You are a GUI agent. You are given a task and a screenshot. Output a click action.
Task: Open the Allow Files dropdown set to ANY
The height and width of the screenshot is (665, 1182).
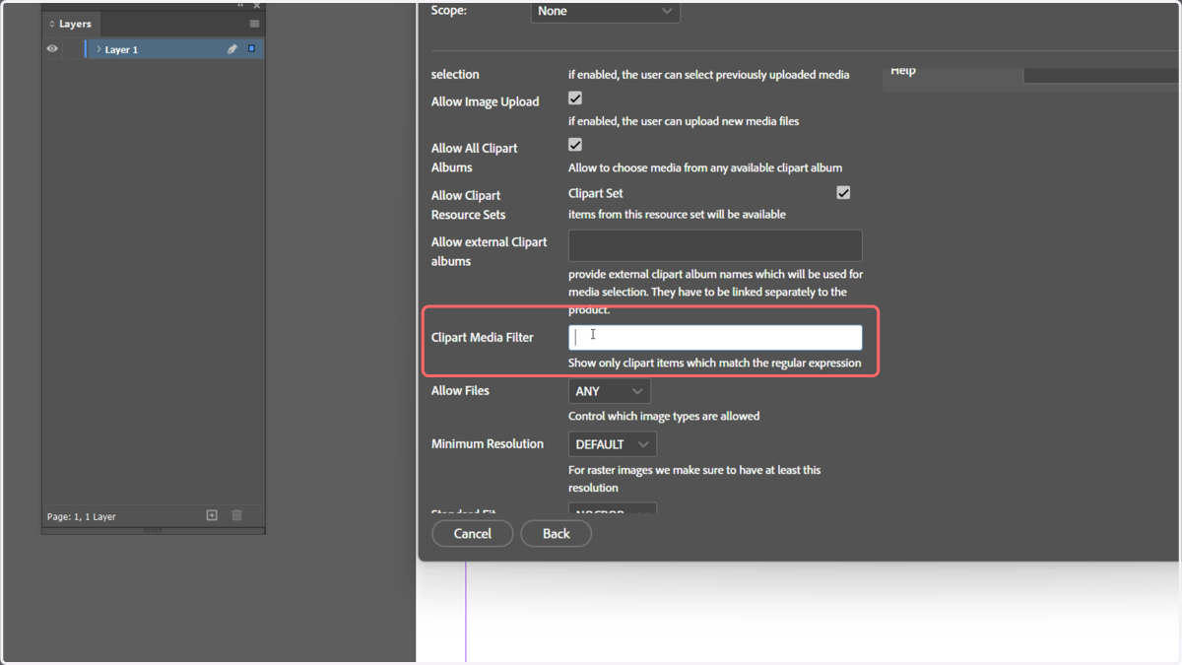[610, 391]
